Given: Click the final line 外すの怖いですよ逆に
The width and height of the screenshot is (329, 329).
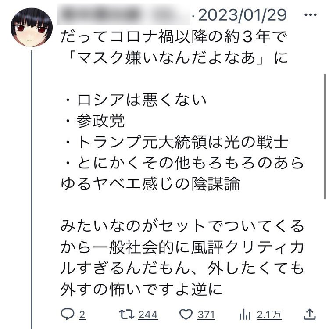Looking at the screenshot, I should click(x=141, y=289).
